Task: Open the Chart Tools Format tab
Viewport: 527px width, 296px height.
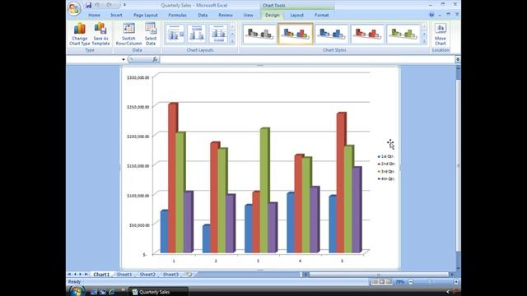Action: click(x=322, y=15)
